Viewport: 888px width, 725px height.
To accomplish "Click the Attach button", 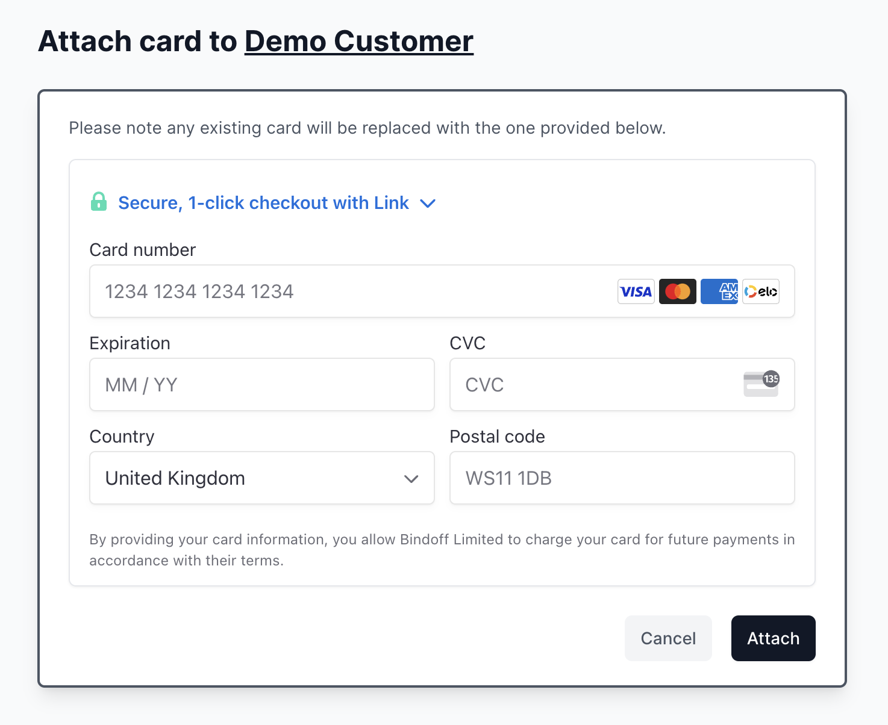I will pos(773,638).
